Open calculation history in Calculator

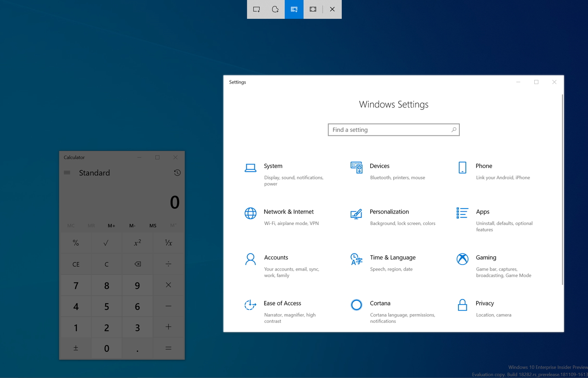(x=177, y=173)
